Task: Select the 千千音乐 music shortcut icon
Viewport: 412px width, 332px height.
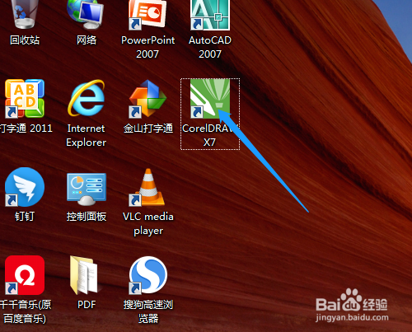Action: point(25,275)
